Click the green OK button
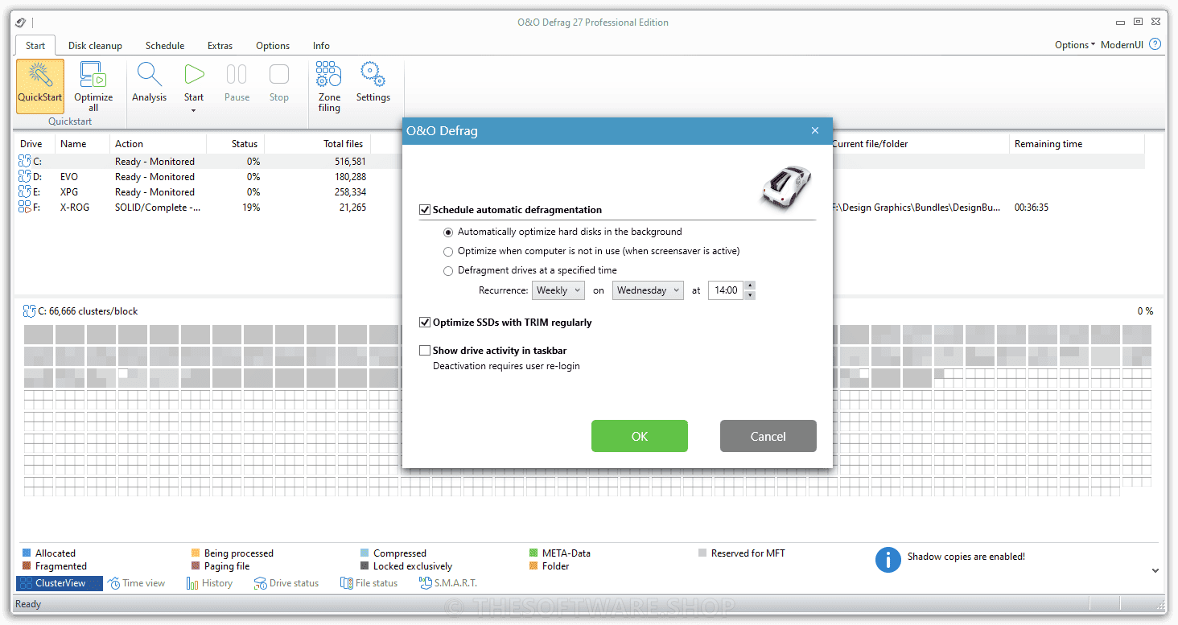Image resolution: width=1178 pixels, height=625 pixels. point(640,436)
